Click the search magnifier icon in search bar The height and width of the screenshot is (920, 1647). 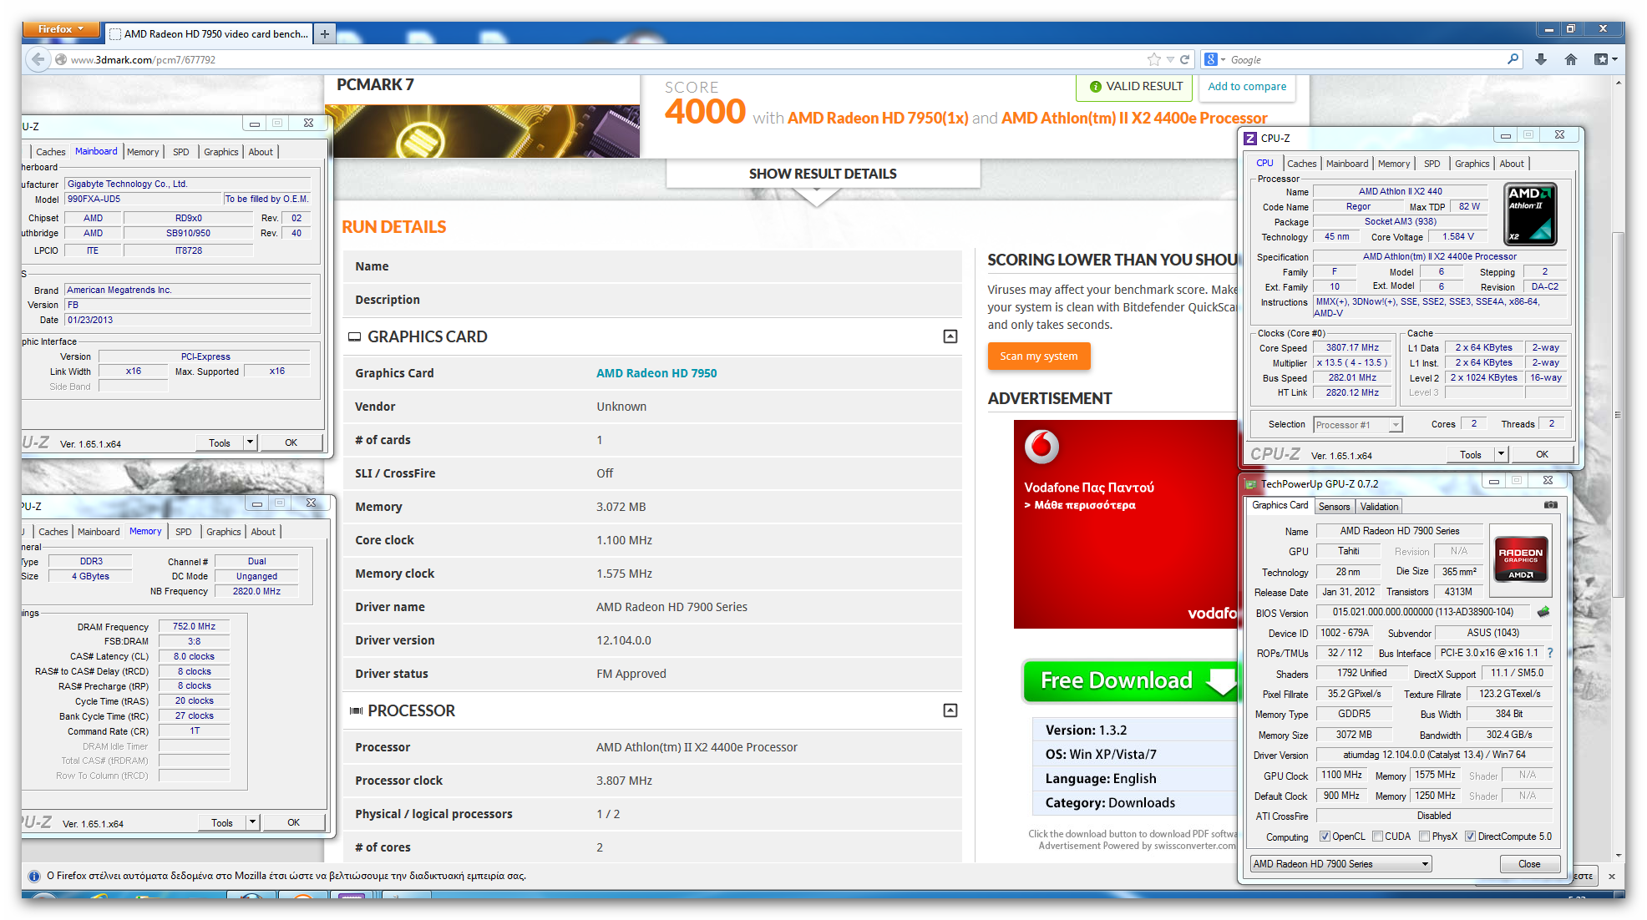click(x=1513, y=59)
